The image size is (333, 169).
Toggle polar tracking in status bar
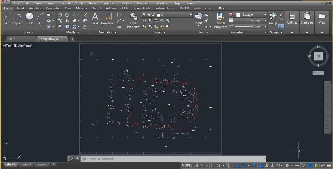(x=219, y=166)
